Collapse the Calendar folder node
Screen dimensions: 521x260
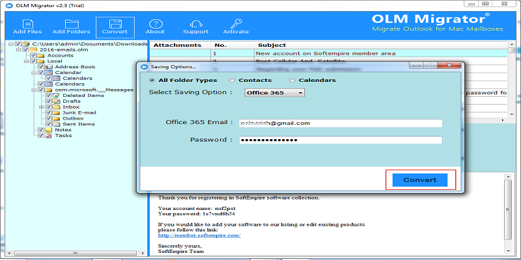[34, 73]
